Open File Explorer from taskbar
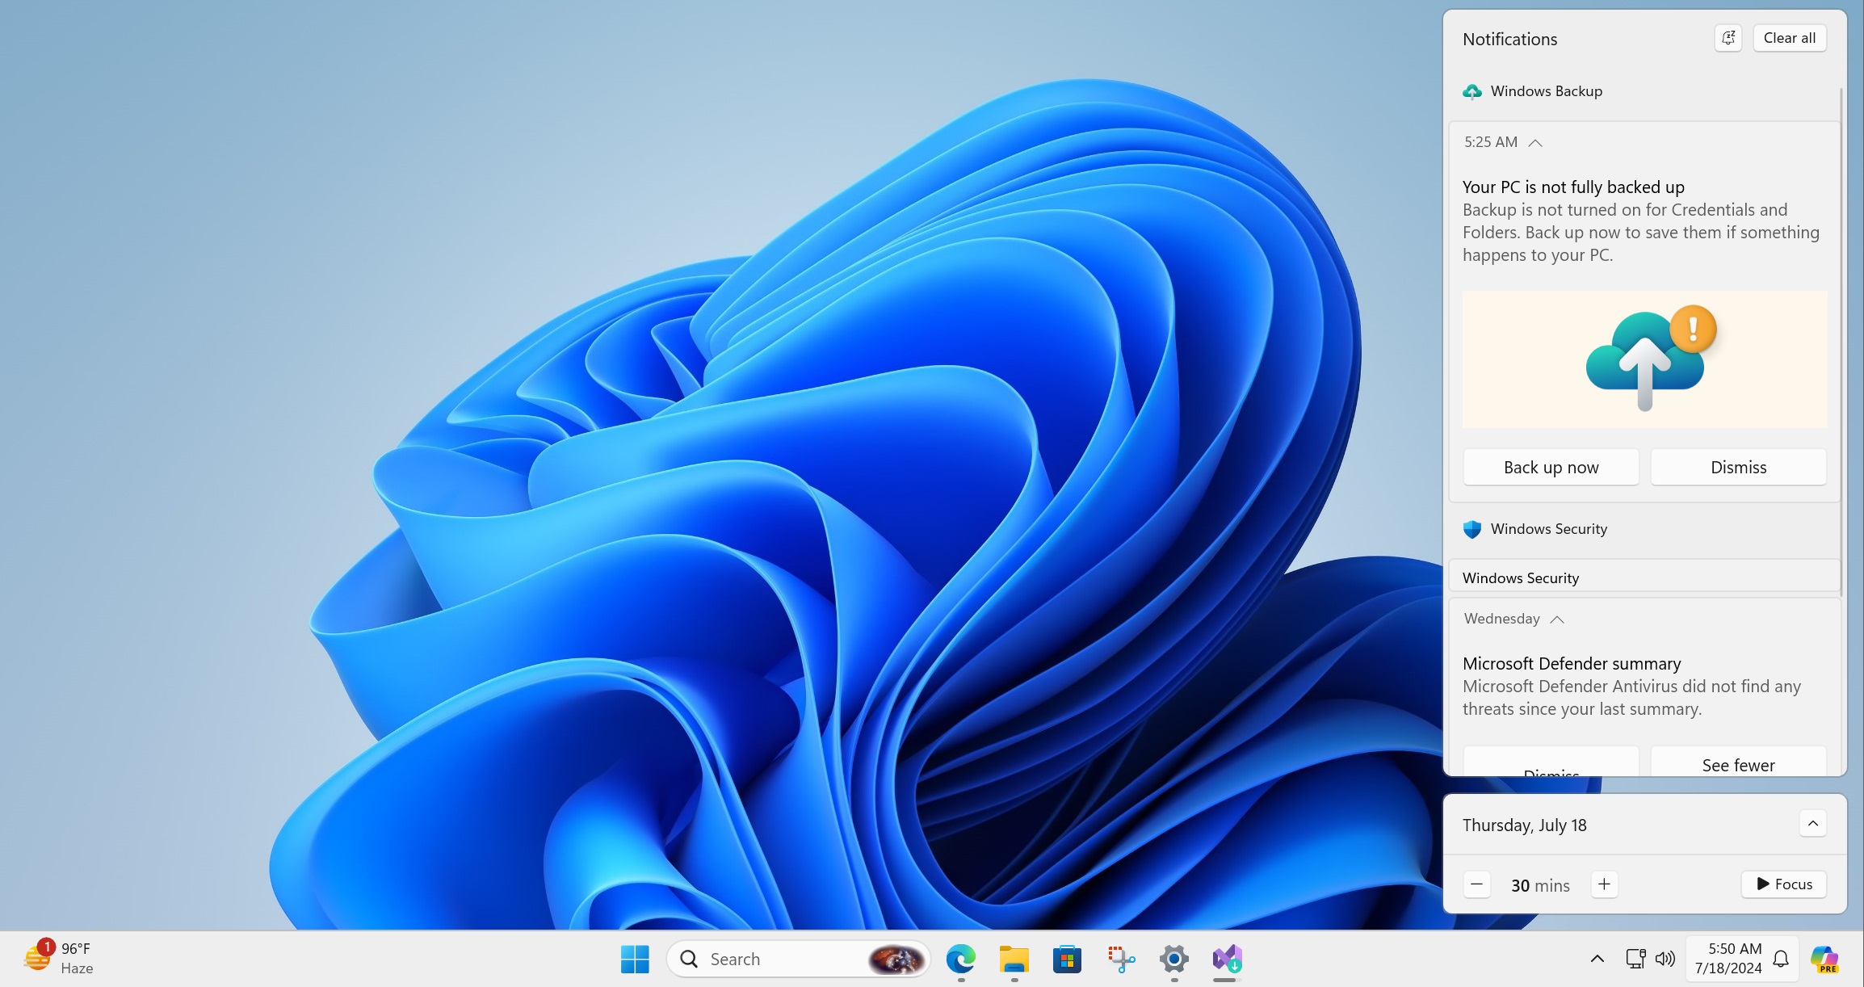Viewport: 1864px width, 987px height. [1014, 960]
